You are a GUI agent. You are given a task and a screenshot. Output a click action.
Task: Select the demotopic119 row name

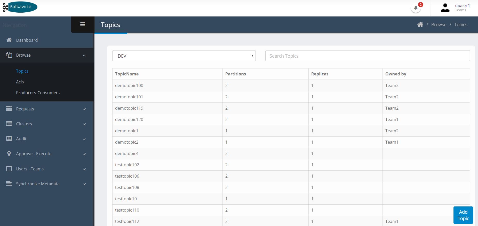pos(129,108)
